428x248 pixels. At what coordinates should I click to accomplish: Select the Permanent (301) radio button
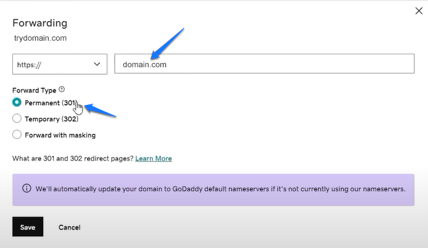coord(17,102)
